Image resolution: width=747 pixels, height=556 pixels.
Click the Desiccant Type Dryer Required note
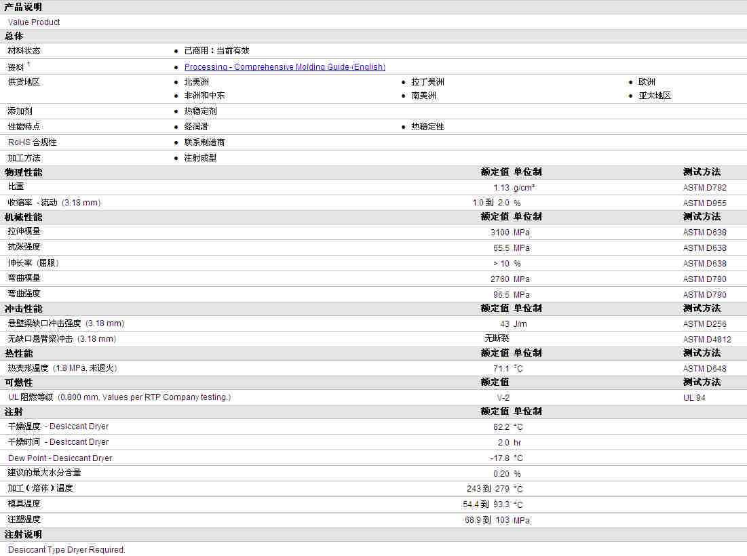(66, 550)
